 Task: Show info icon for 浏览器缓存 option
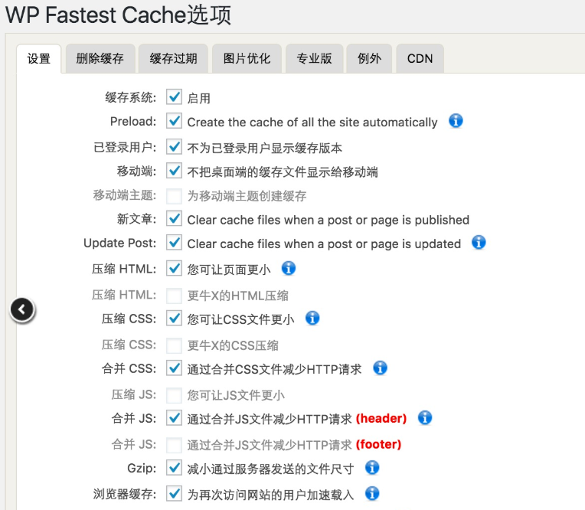pos(372,493)
